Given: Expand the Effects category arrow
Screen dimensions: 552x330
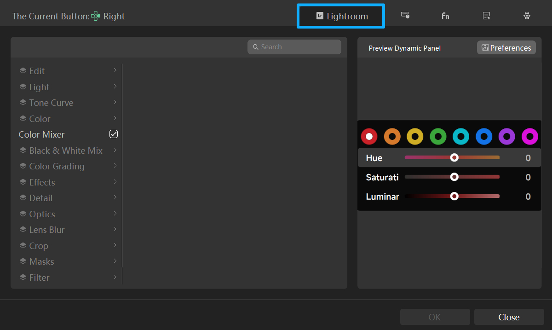Looking at the screenshot, I should [x=115, y=182].
